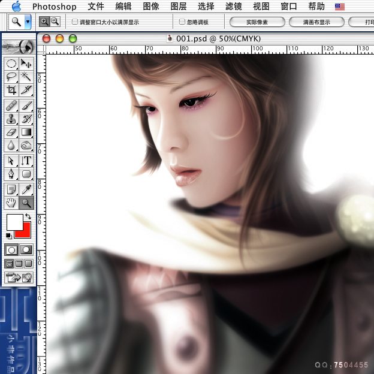Select the Dodge tool
Screen dimensions: 374x374
[x=26, y=145]
